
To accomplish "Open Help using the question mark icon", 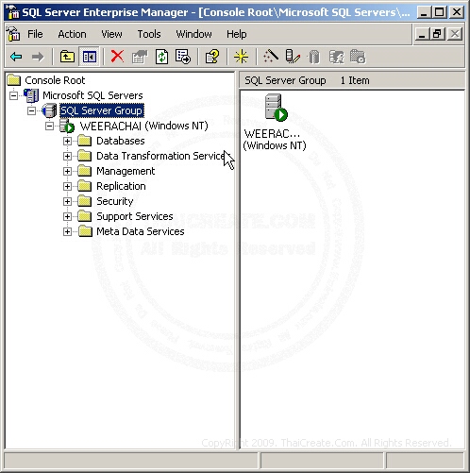I will [x=212, y=57].
